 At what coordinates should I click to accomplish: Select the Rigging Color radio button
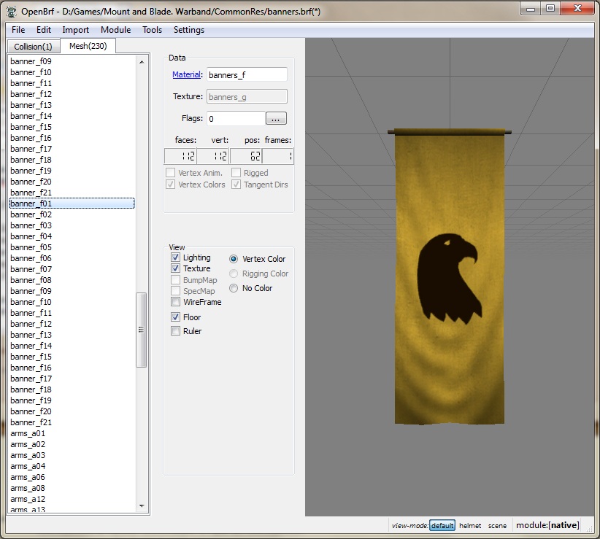click(234, 274)
